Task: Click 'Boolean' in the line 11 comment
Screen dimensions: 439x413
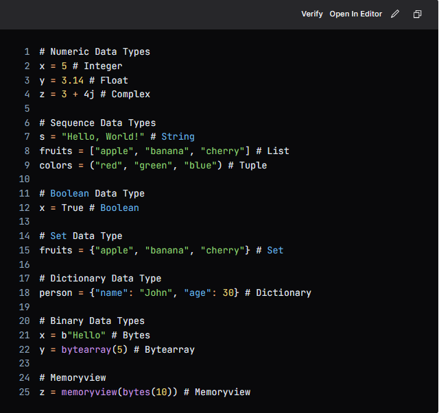Action: (x=69, y=194)
